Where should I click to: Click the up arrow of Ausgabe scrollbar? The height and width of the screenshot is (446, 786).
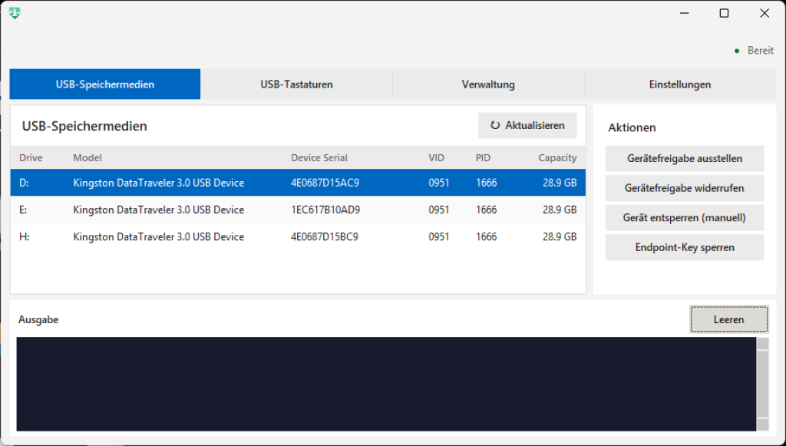(x=763, y=344)
